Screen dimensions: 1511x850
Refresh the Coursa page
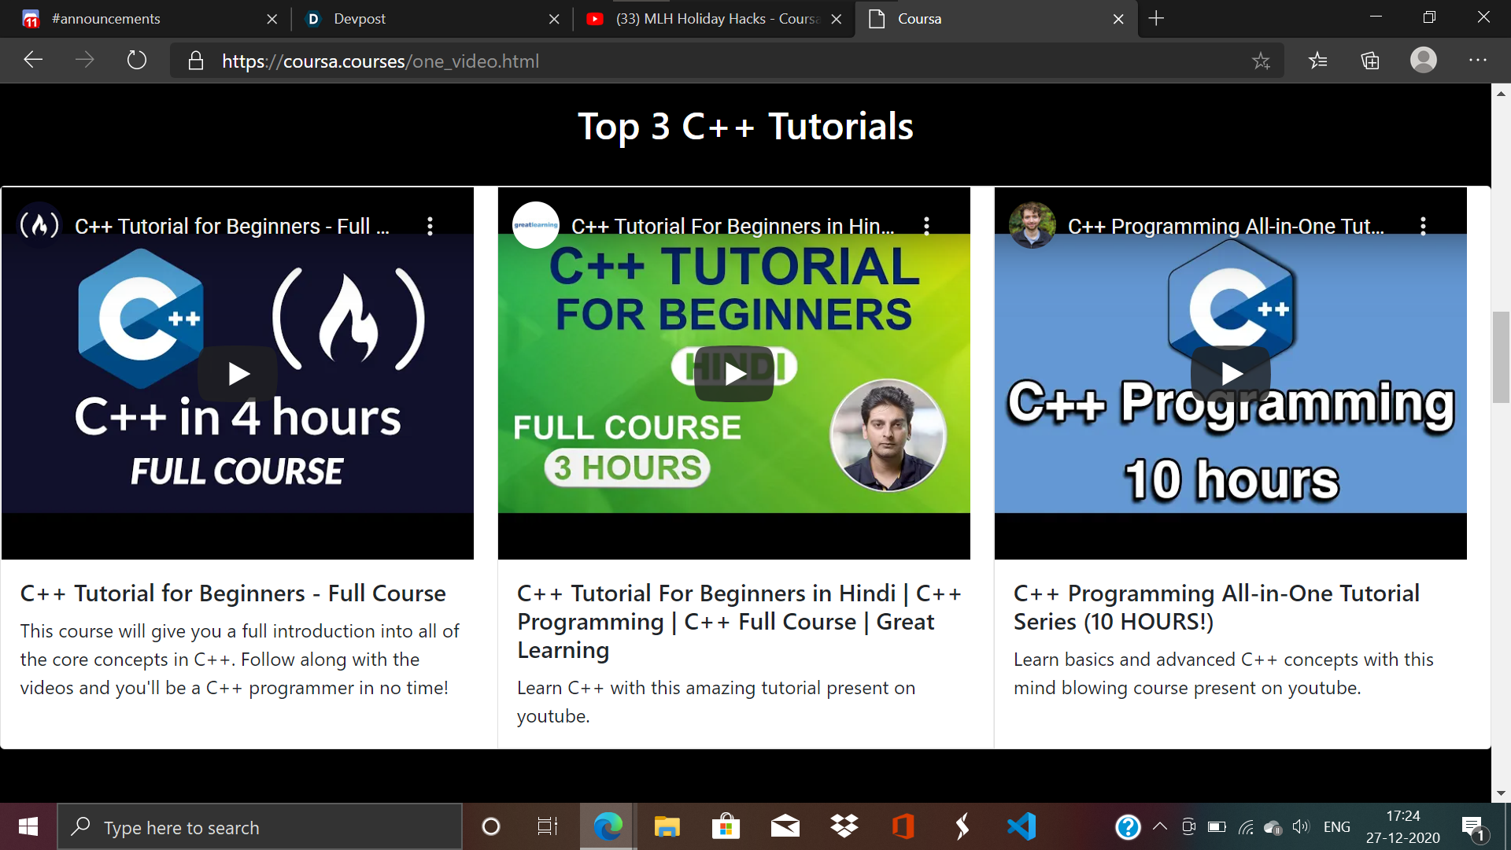(x=137, y=61)
